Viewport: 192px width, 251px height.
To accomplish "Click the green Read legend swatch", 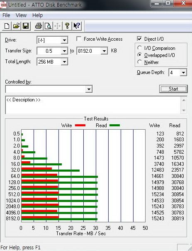I will pos(115,125).
